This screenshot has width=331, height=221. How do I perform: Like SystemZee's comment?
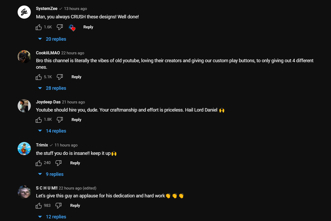(x=39, y=27)
